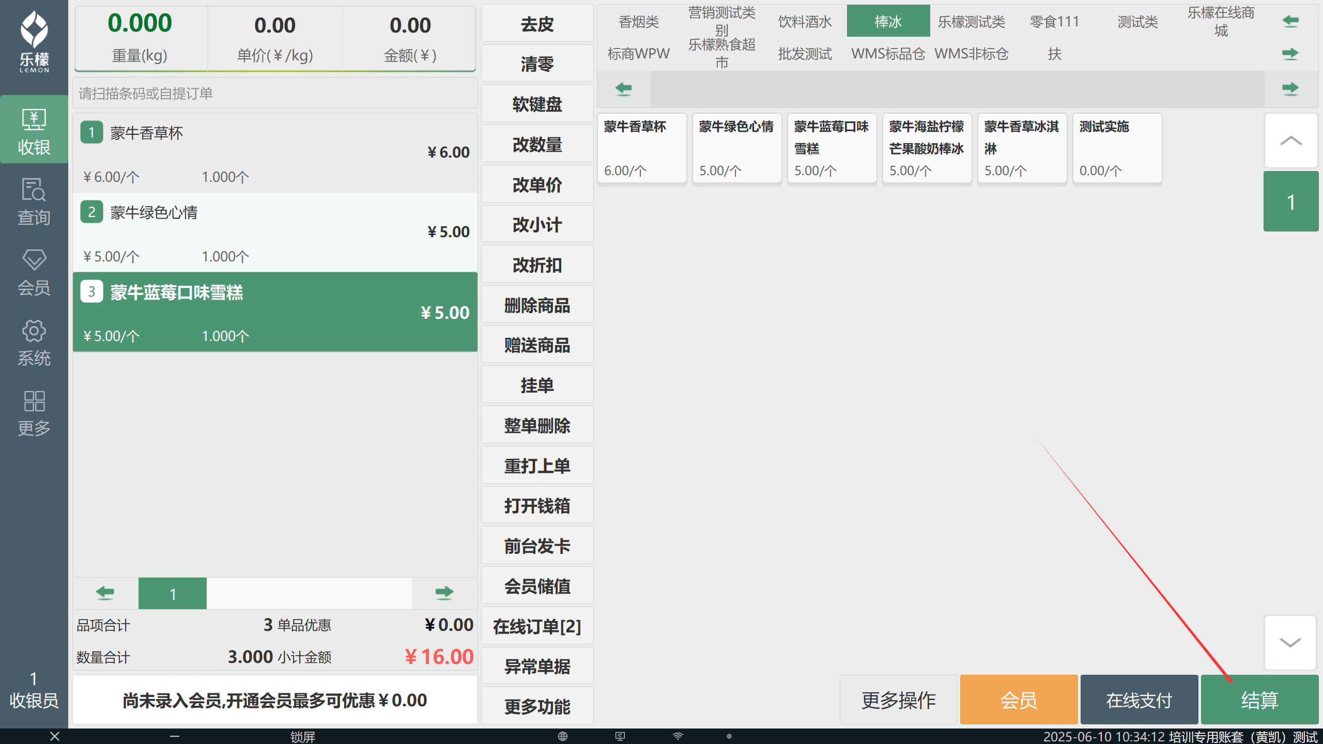Click the Wi-Fi icon in status bar
Viewport: 1323px width, 744px height.
tap(678, 736)
